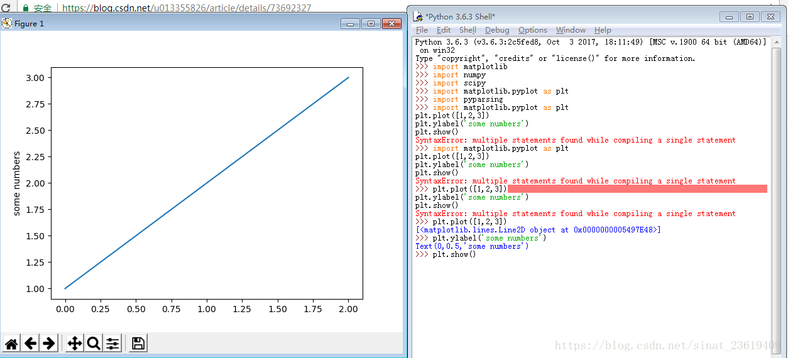
Task: Open the Debug menu
Action: (x=497, y=30)
